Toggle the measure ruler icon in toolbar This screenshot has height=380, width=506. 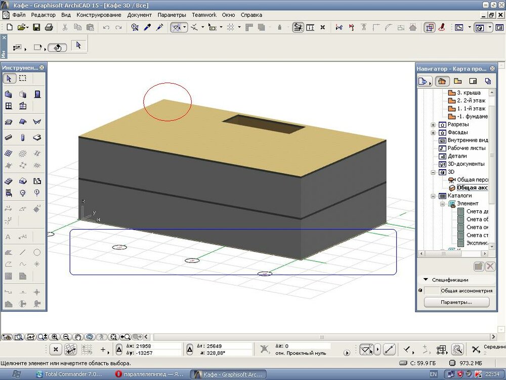[310, 27]
